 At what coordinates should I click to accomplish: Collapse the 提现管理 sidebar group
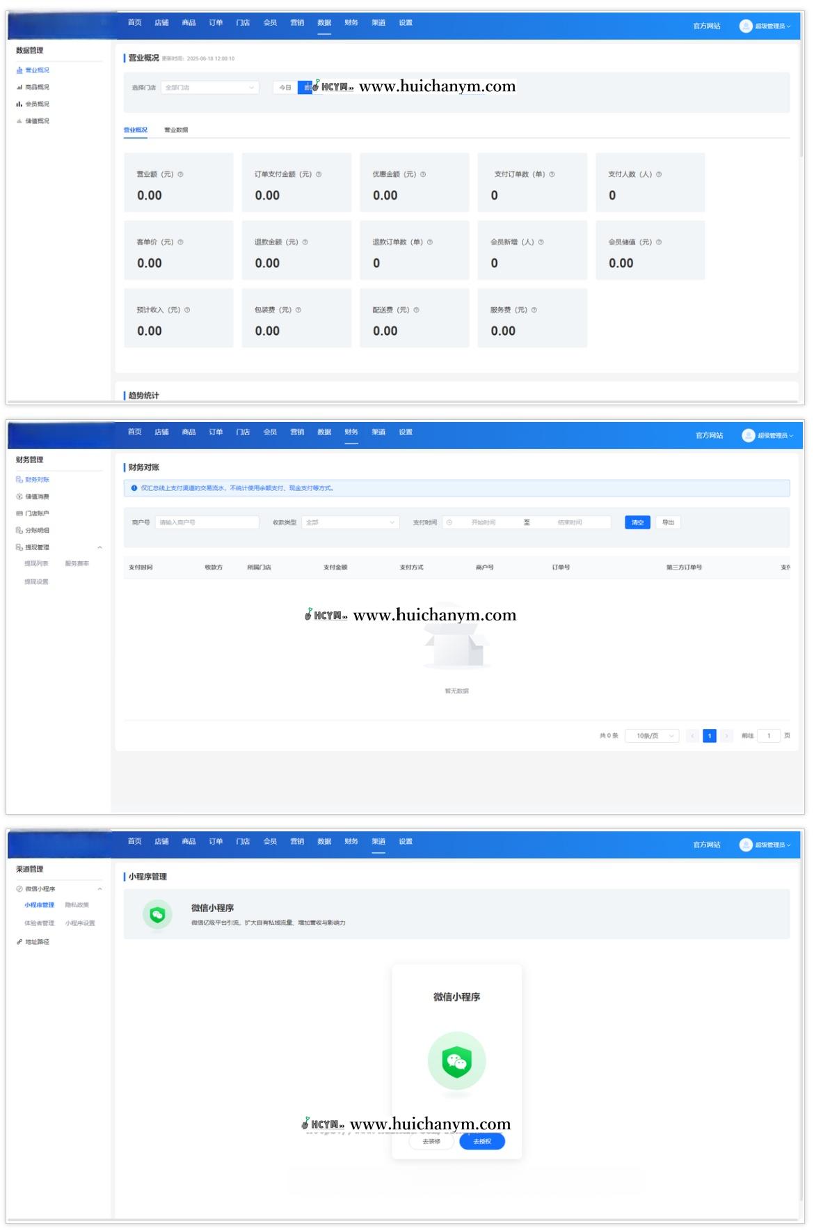point(99,547)
